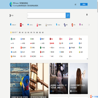
Task: Click the Sogou S input-method icon
Action: [x=91, y=96]
